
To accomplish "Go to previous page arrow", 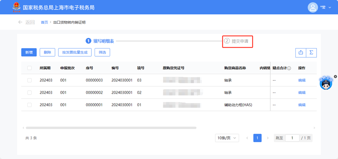I will click(247, 138).
